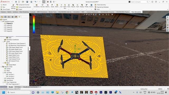The height and width of the screenshot is (95, 169).
Task: Open Premiere Pro from the taskbar
Action: pos(111,92)
